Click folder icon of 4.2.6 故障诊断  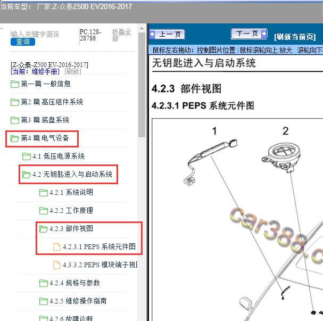tap(44, 318)
